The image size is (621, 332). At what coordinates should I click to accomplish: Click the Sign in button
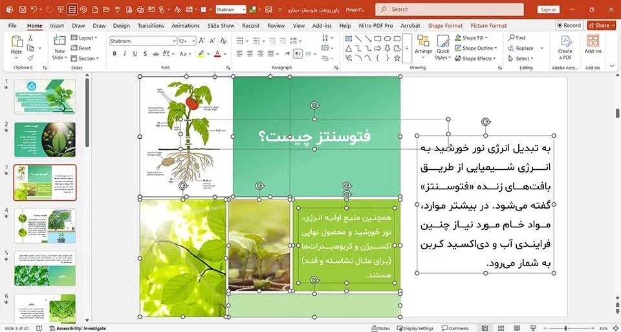click(x=548, y=10)
